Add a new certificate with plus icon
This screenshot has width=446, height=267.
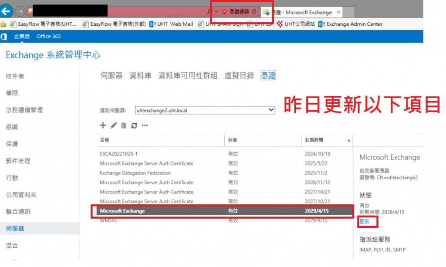pyautogui.click(x=103, y=125)
